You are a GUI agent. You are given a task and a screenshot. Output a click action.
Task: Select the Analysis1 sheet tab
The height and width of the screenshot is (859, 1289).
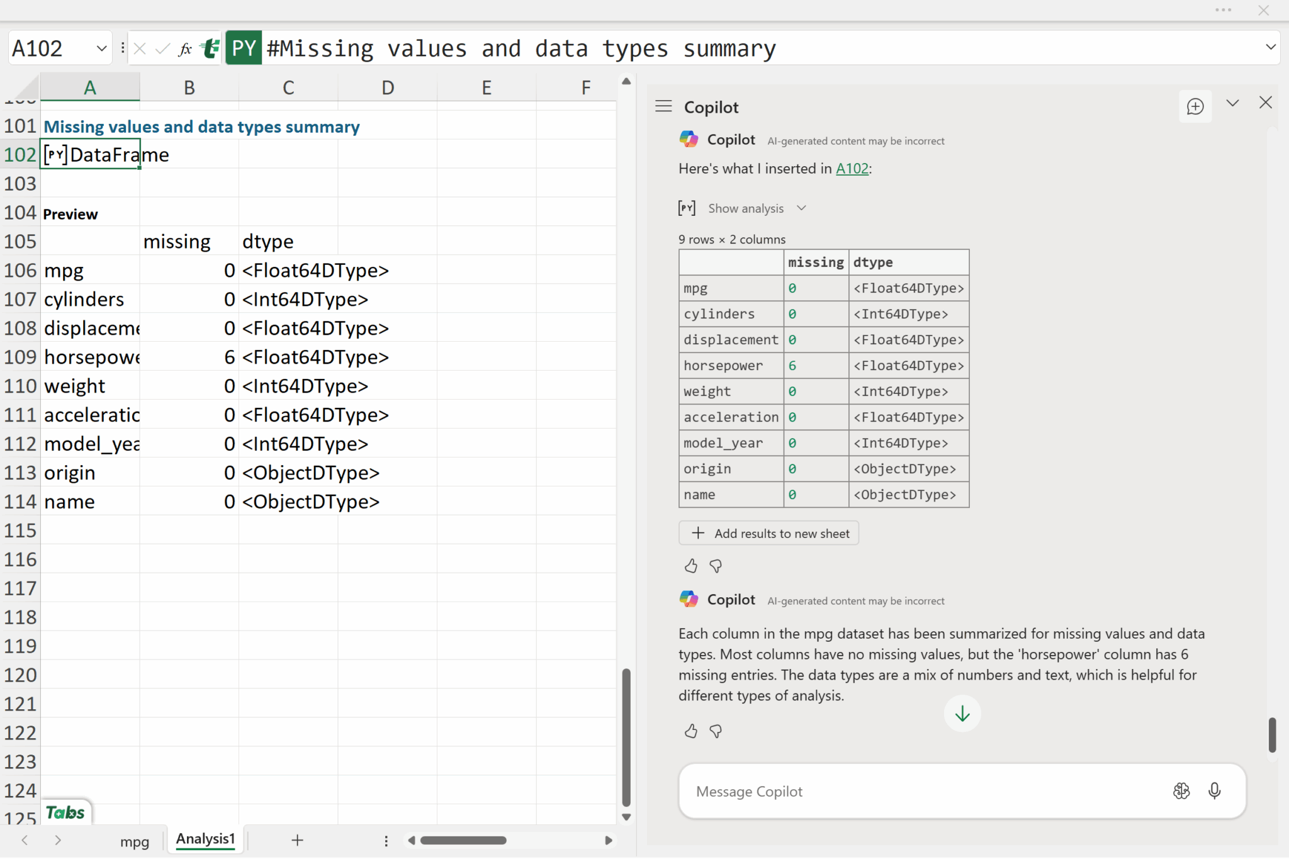point(205,839)
